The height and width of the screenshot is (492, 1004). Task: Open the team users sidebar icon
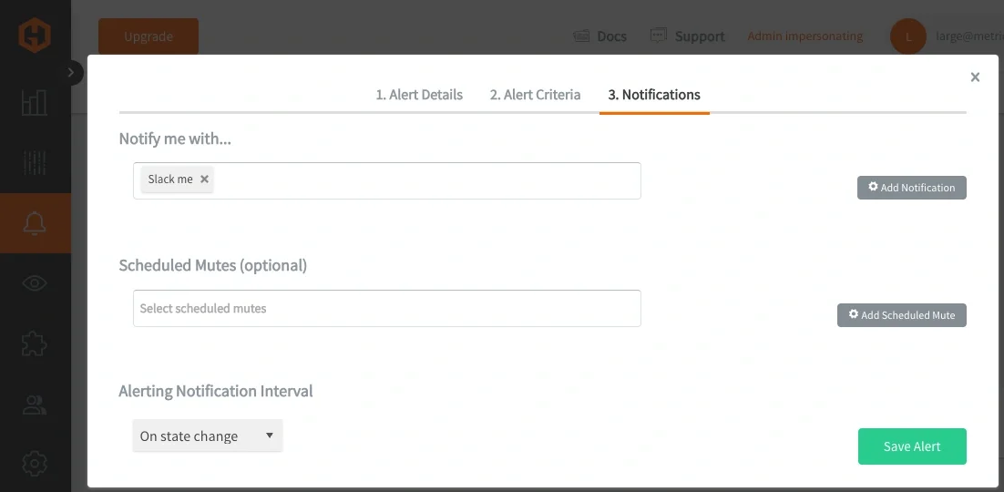point(35,405)
